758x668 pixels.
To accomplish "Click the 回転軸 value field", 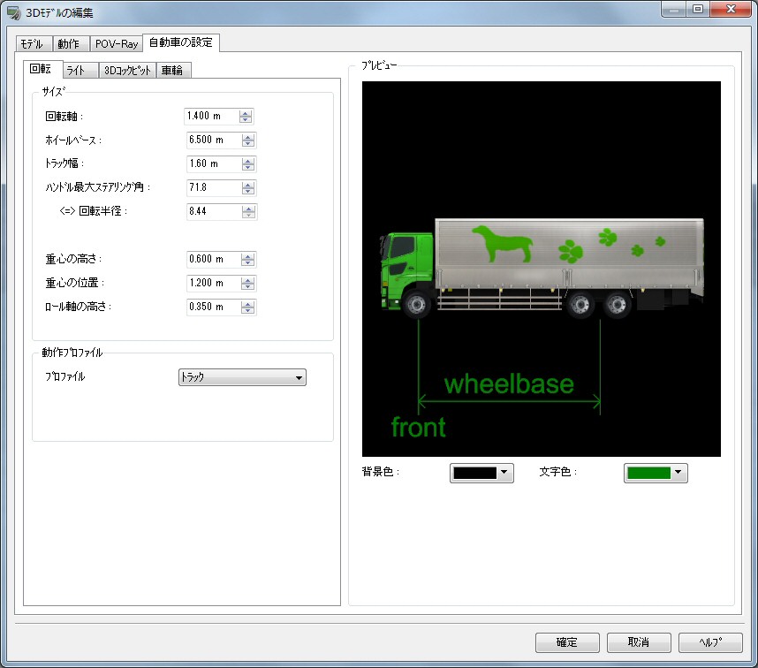I will 212,116.
